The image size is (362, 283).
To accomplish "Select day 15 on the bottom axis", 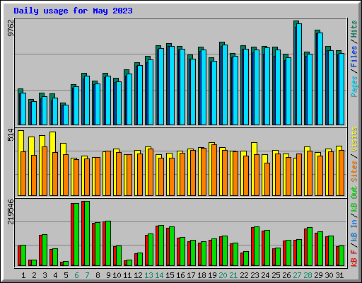I will (170, 275).
